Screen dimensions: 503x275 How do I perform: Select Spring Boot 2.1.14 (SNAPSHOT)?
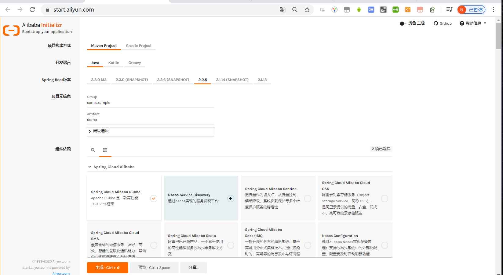click(x=232, y=80)
